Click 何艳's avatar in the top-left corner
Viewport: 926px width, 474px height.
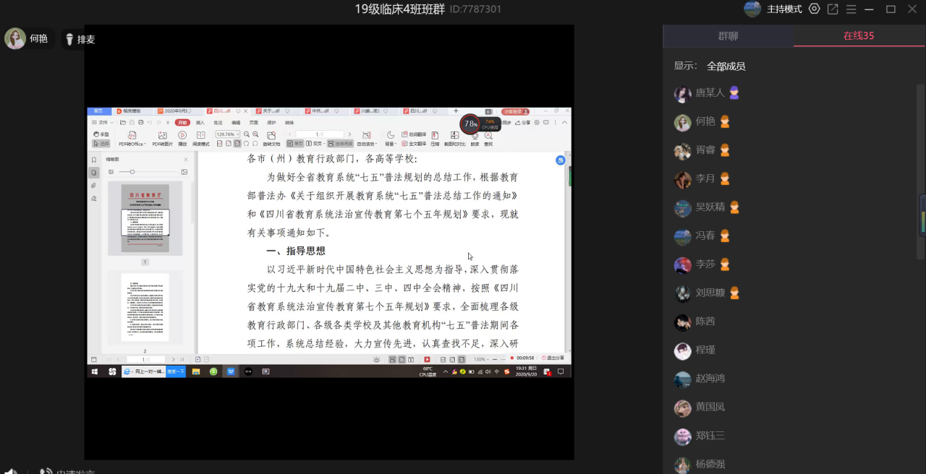pyautogui.click(x=15, y=39)
